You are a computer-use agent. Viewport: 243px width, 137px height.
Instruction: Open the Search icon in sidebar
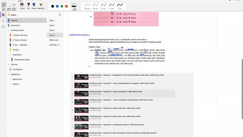coord(3,21)
